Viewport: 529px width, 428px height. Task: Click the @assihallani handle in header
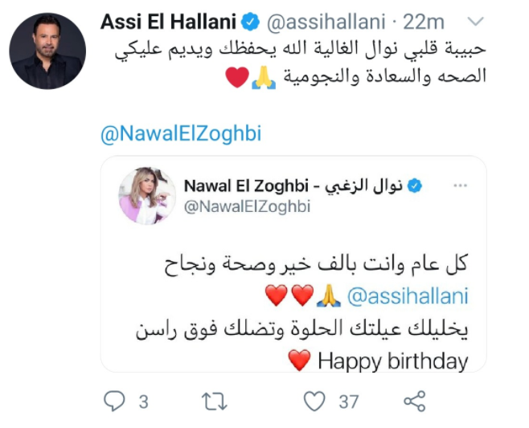pos(326,22)
